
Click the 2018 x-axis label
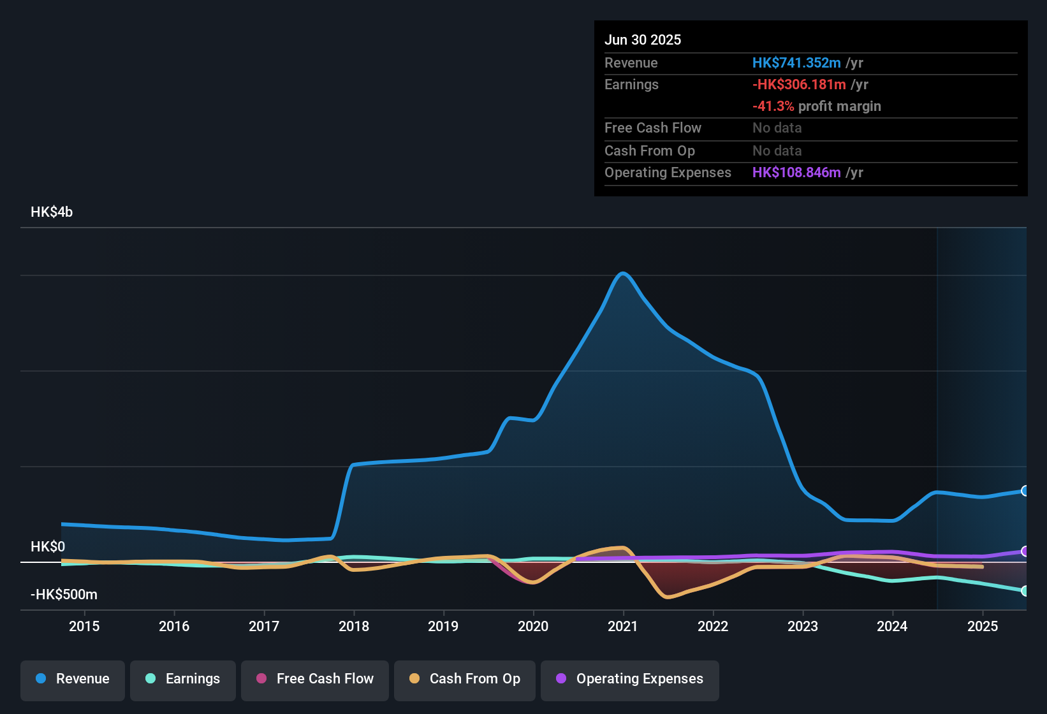(354, 626)
